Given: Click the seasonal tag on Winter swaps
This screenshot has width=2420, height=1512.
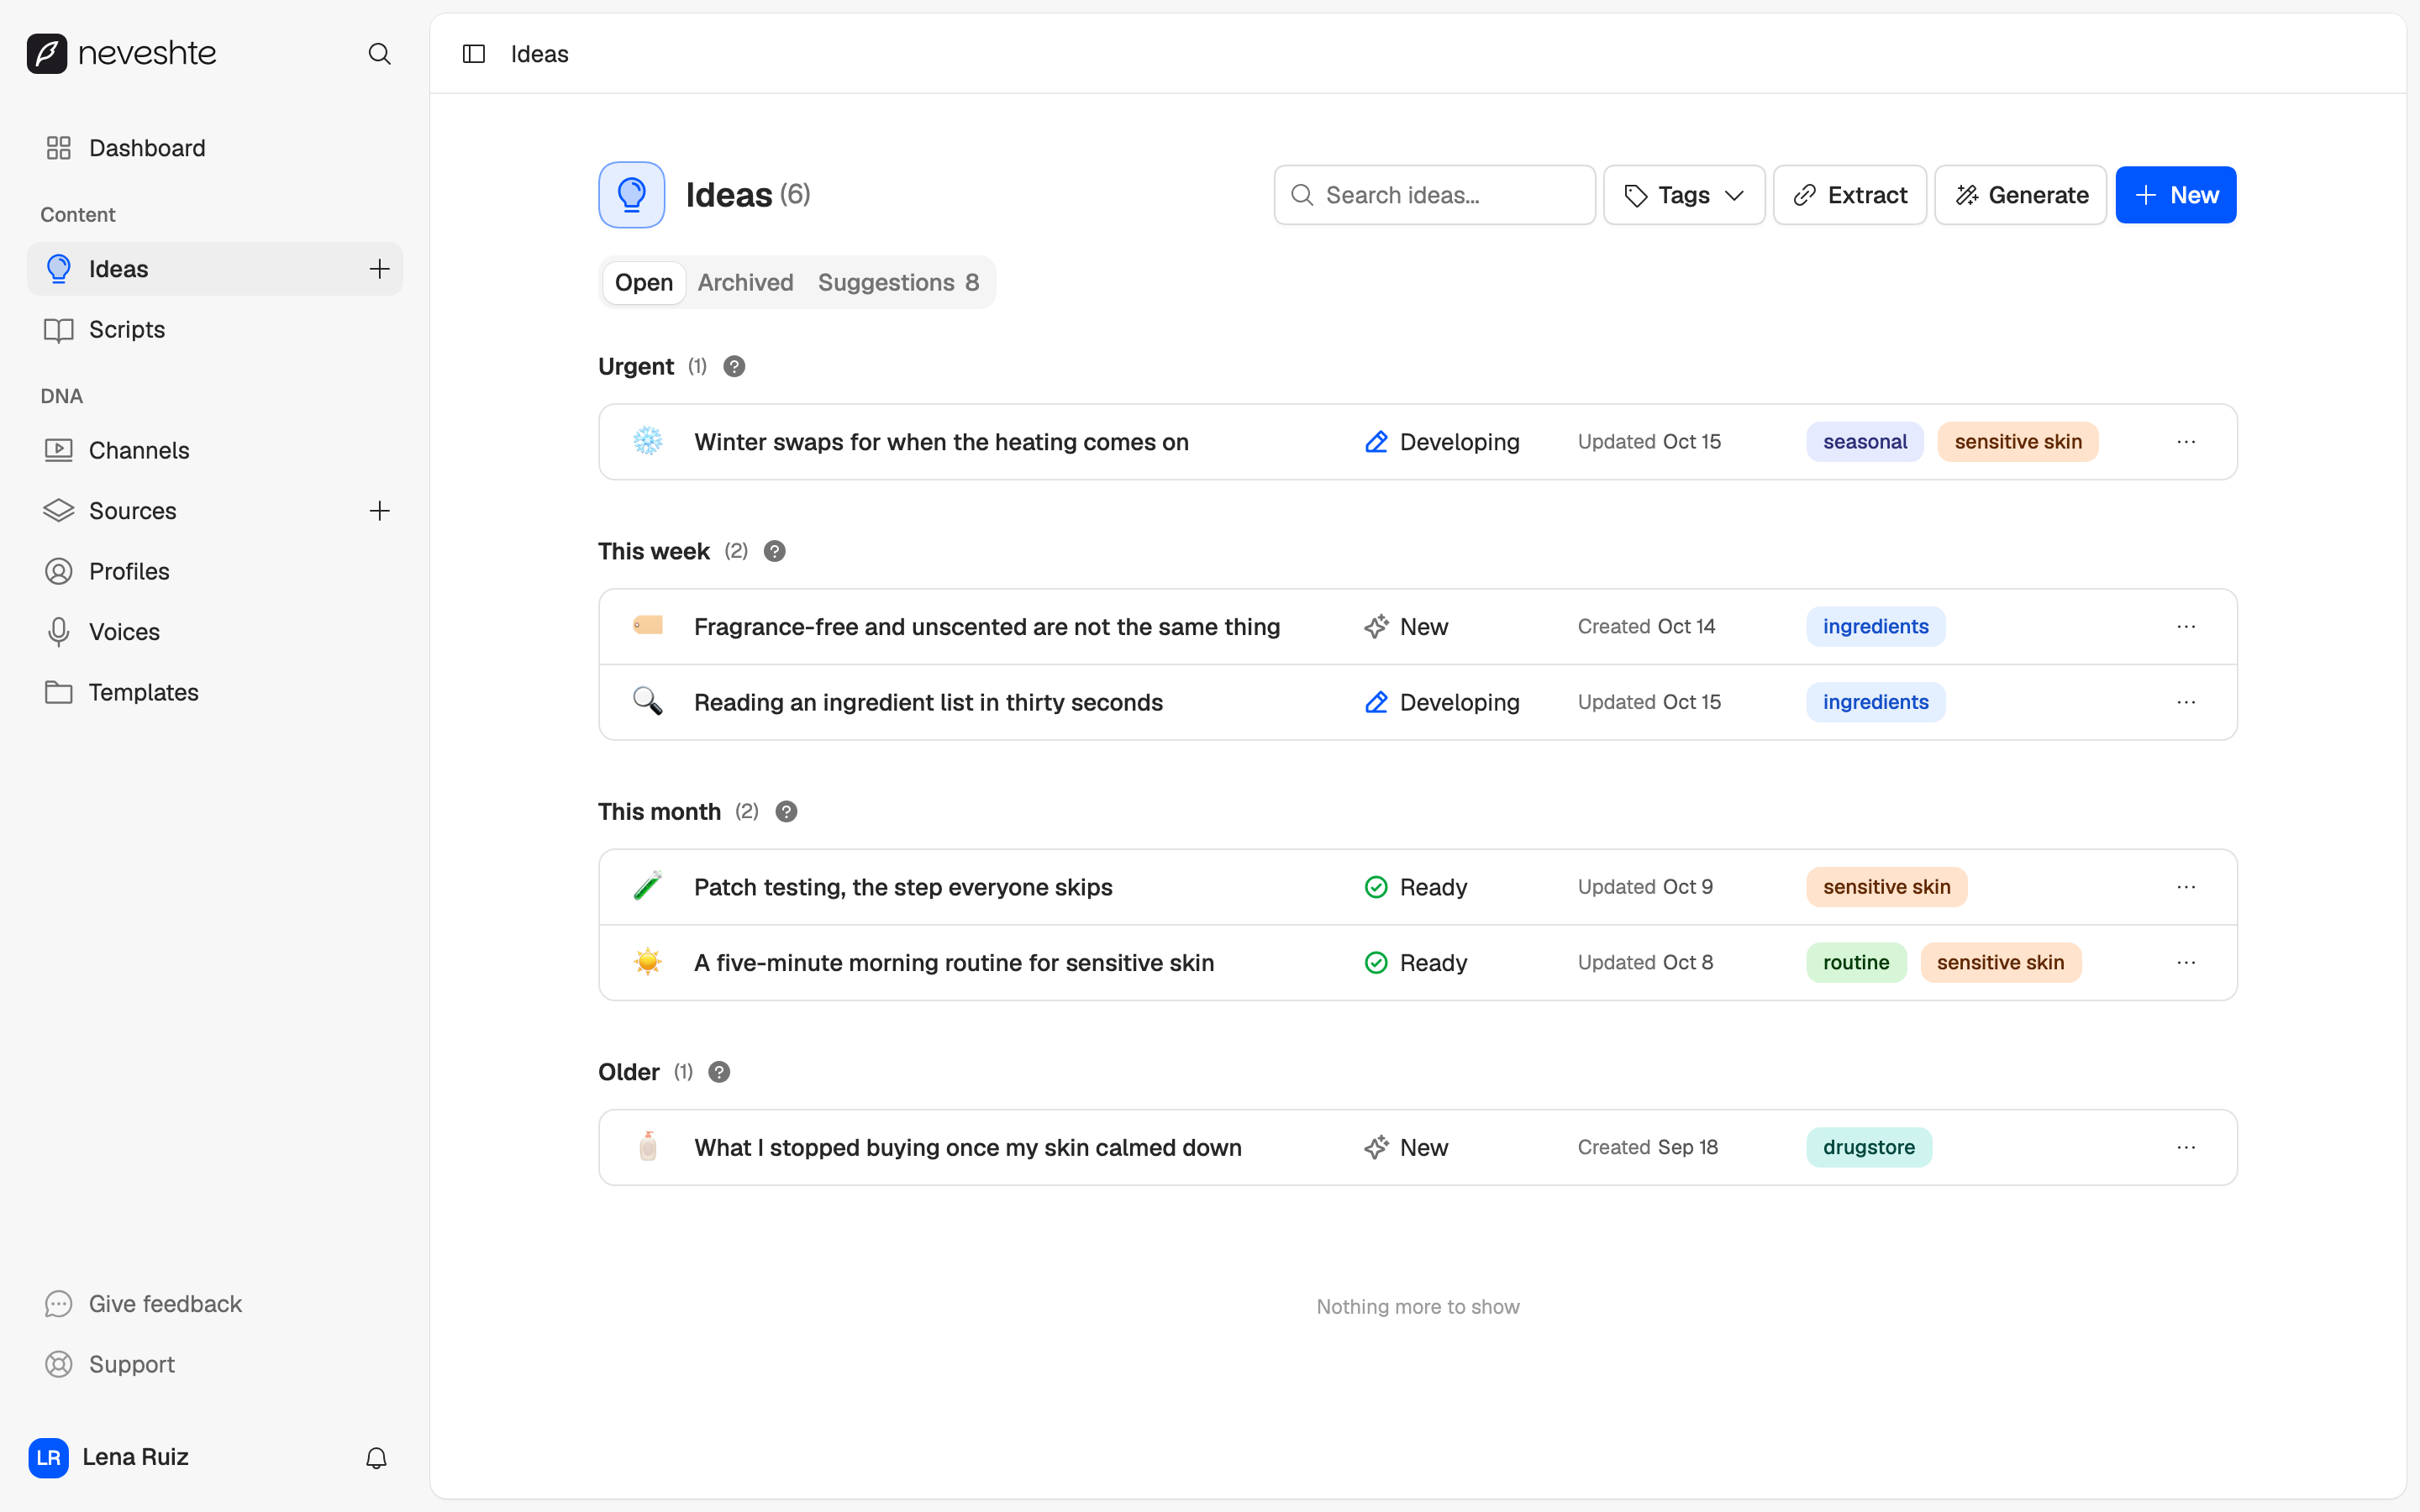Looking at the screenshot, I should pyautogui.click(x=1865, y=442).
